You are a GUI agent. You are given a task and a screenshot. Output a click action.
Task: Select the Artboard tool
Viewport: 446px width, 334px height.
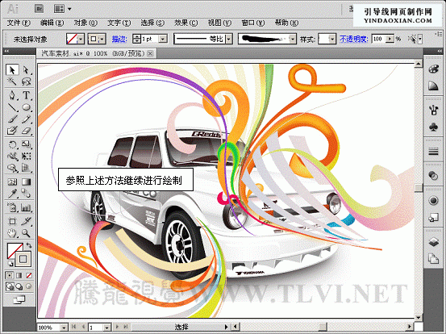tap(12, 221)
